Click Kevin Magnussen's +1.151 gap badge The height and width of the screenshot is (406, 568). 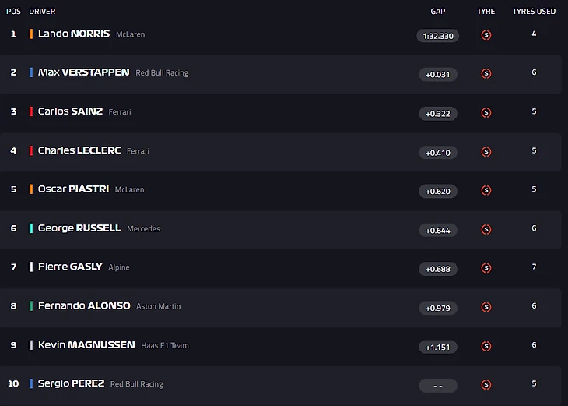pyautogui.click(x=438, y=347)
